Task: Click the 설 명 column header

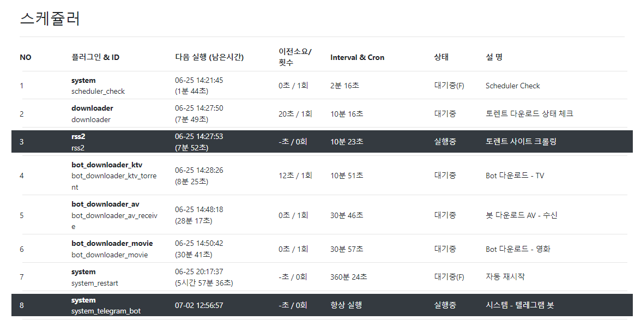Action: (494, 57)
